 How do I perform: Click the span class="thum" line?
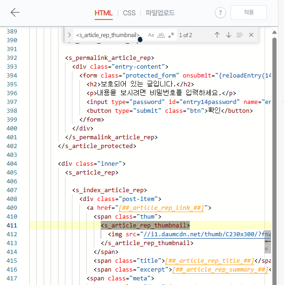click(x=127, y=217)
